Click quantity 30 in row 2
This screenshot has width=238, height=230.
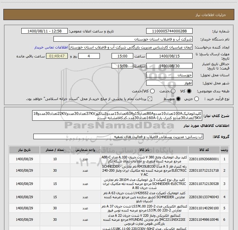pyautogui.click(x=55, y=170)
